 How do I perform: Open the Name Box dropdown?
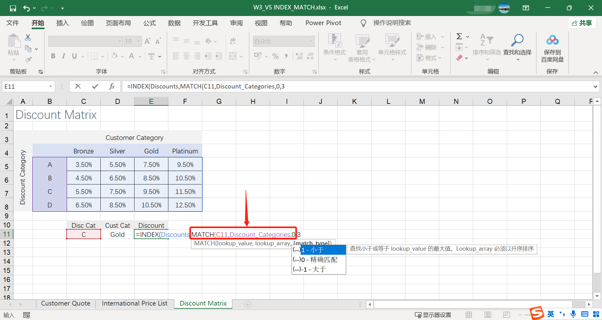pos(50,86)
